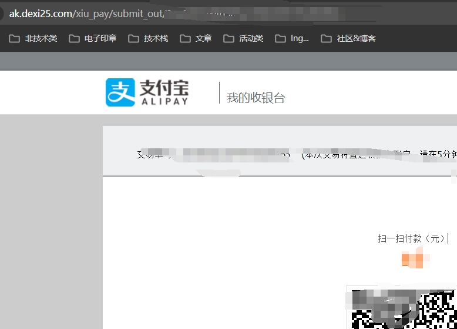The width and height of the screenshot is (457, 329).
Task: Open the 文章 bookmark folder
Action: 196,38
